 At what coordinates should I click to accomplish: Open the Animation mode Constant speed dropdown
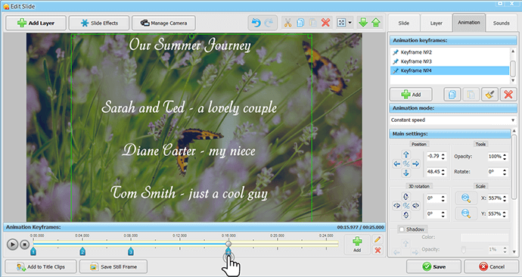[x=453, y=120]
